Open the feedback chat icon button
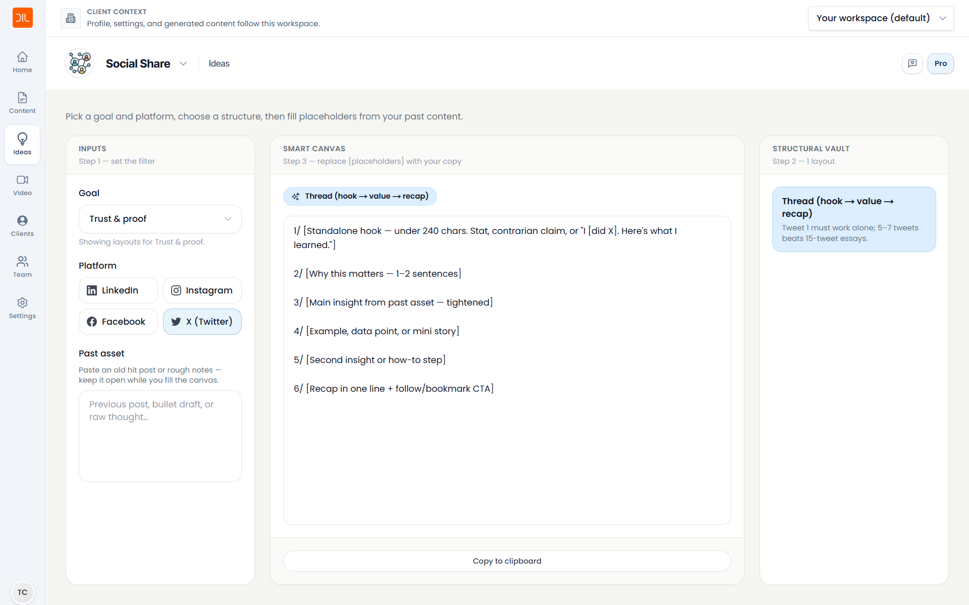This screenshot has width=969, height=605. pyautogui.click(x=912, y=64)
